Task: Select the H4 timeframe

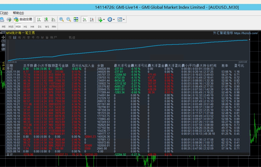Action: click(x=32, y=27)
